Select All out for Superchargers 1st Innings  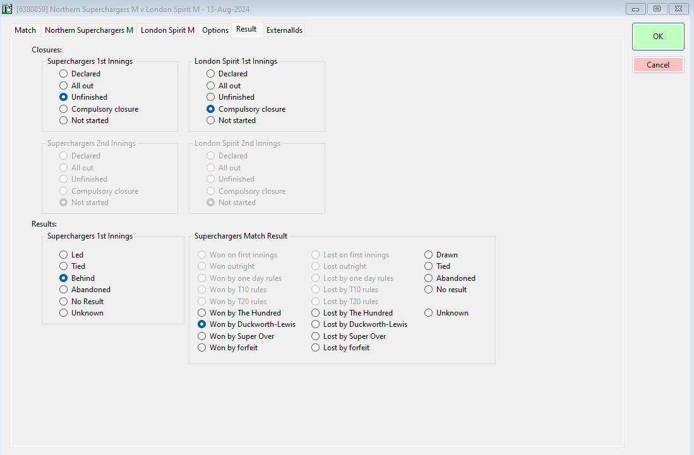tap(76, 86)
